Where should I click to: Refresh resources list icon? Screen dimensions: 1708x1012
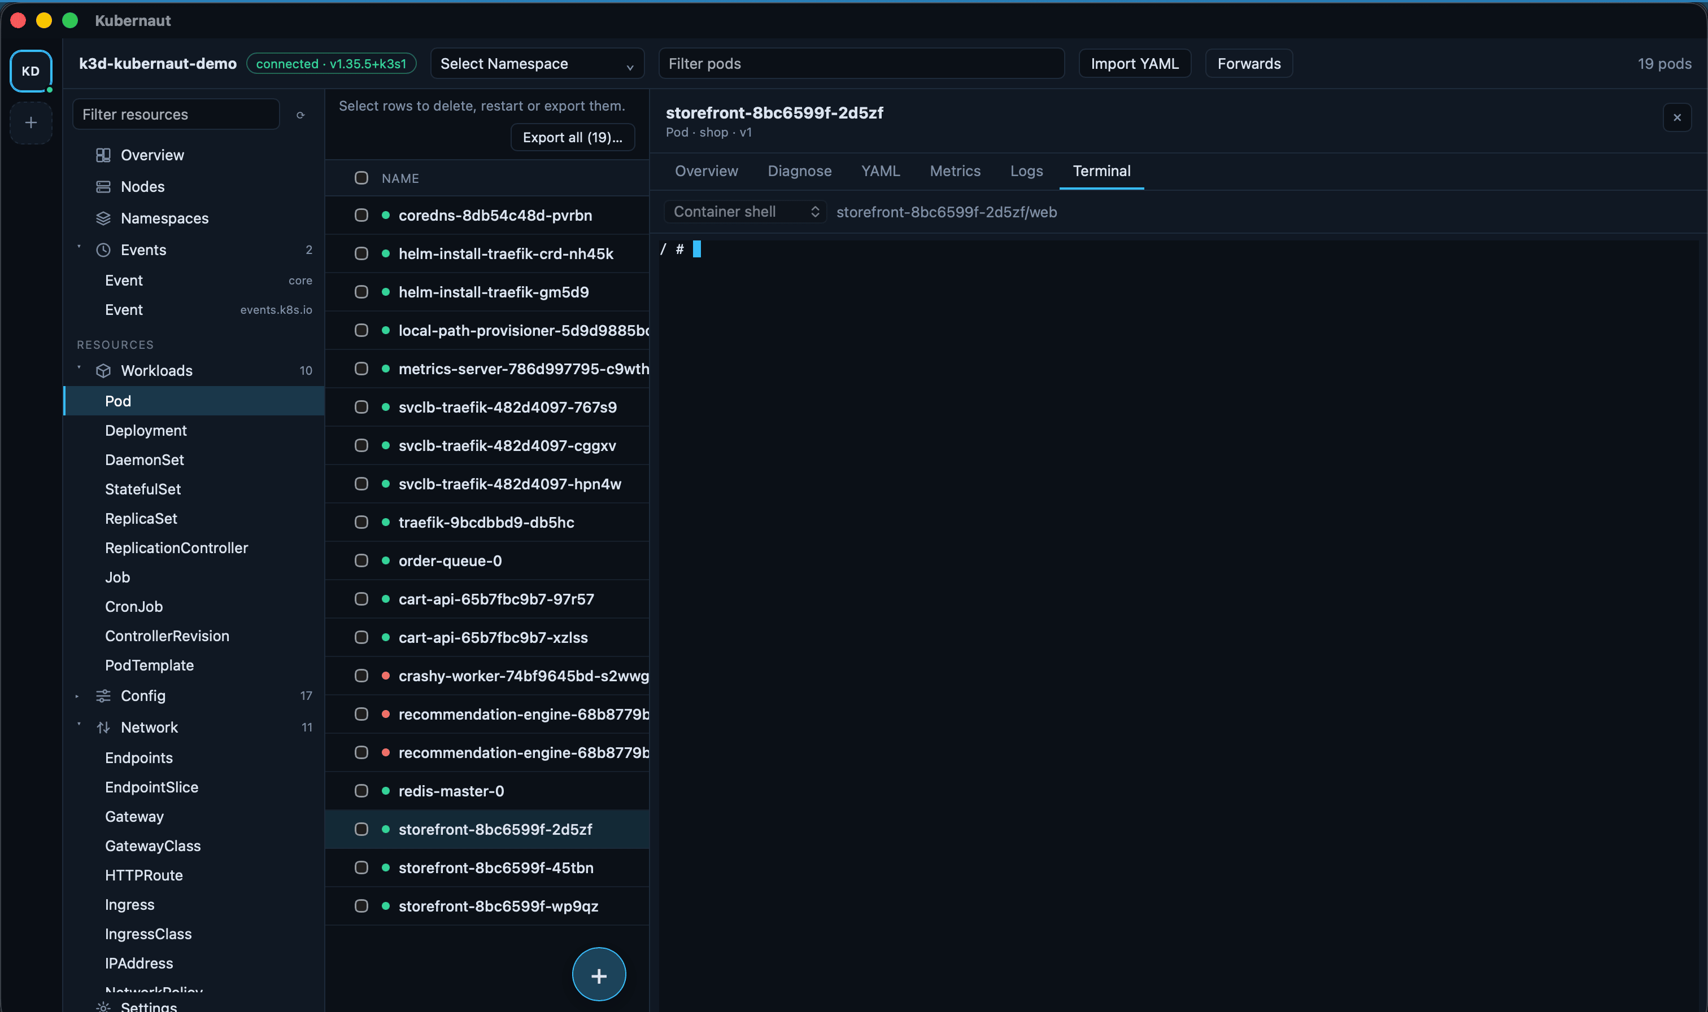[300, 115]
